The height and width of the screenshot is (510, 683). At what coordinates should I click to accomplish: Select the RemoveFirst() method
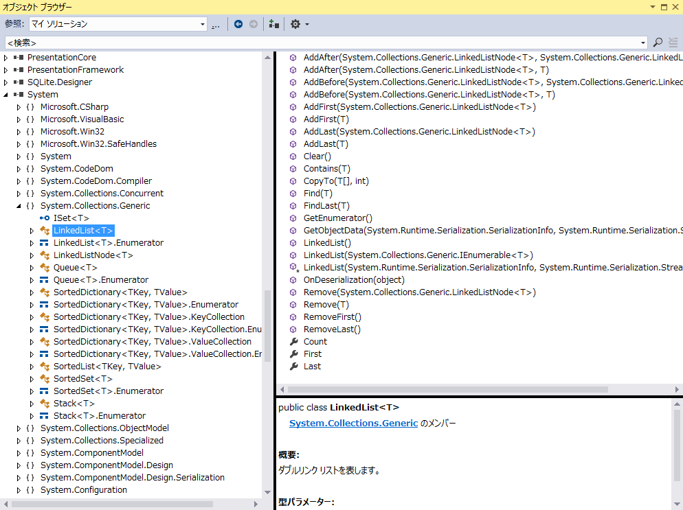(x=333, y=317)
